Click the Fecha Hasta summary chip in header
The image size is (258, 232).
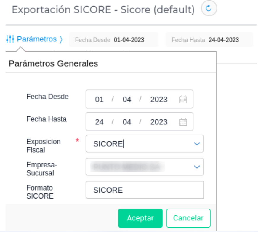tap(209, 40)
